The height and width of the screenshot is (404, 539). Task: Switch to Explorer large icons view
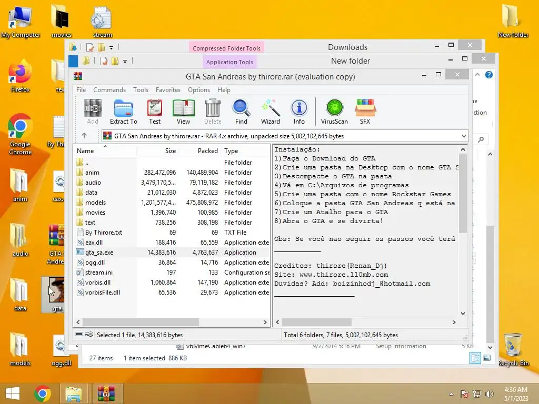pos(487,358)
